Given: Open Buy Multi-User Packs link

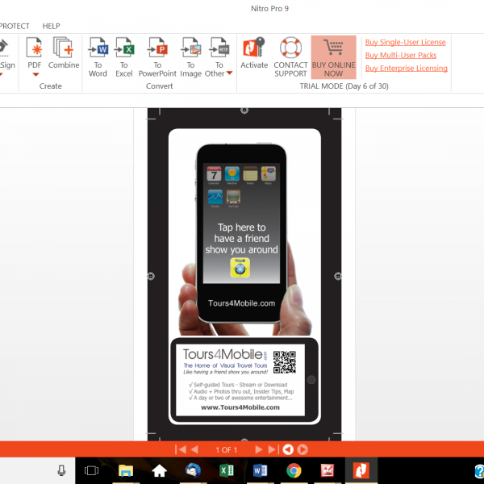Looking at the screenshot, I should coord(401,55).
